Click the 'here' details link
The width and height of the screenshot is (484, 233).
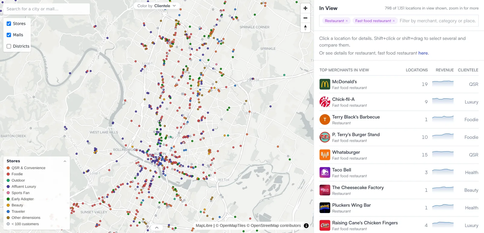coord(423,53)
